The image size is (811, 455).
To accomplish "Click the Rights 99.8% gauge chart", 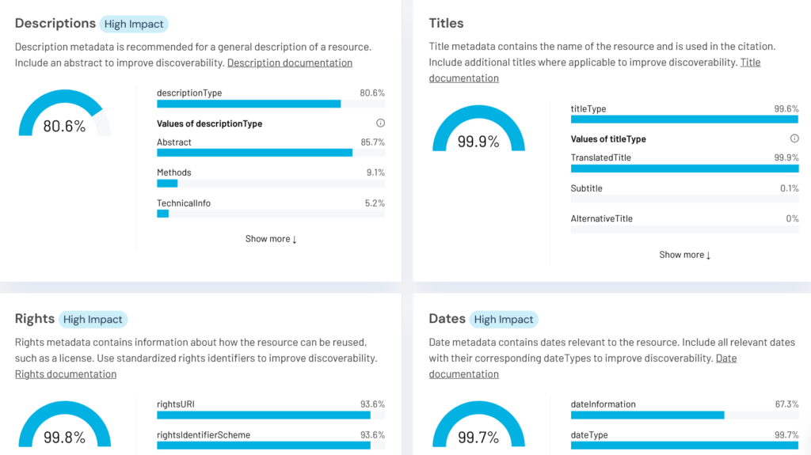I will 64,427.
